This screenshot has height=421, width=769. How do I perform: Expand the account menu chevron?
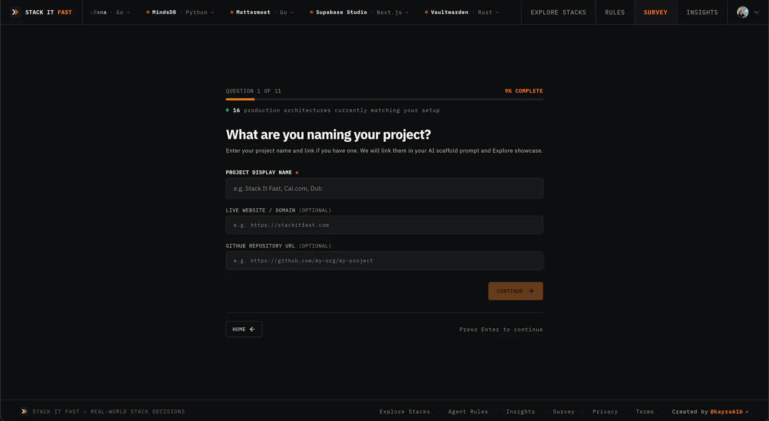[x=757, y=12]
